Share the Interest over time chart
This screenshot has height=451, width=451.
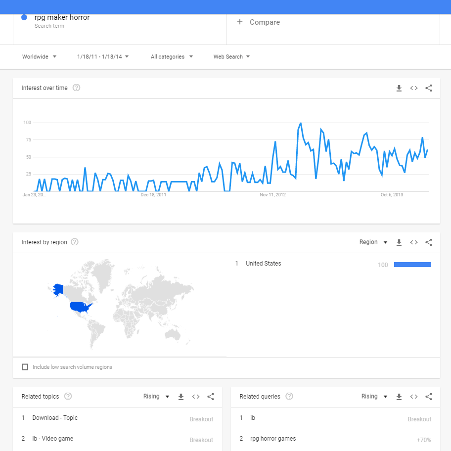click(429, 89)
